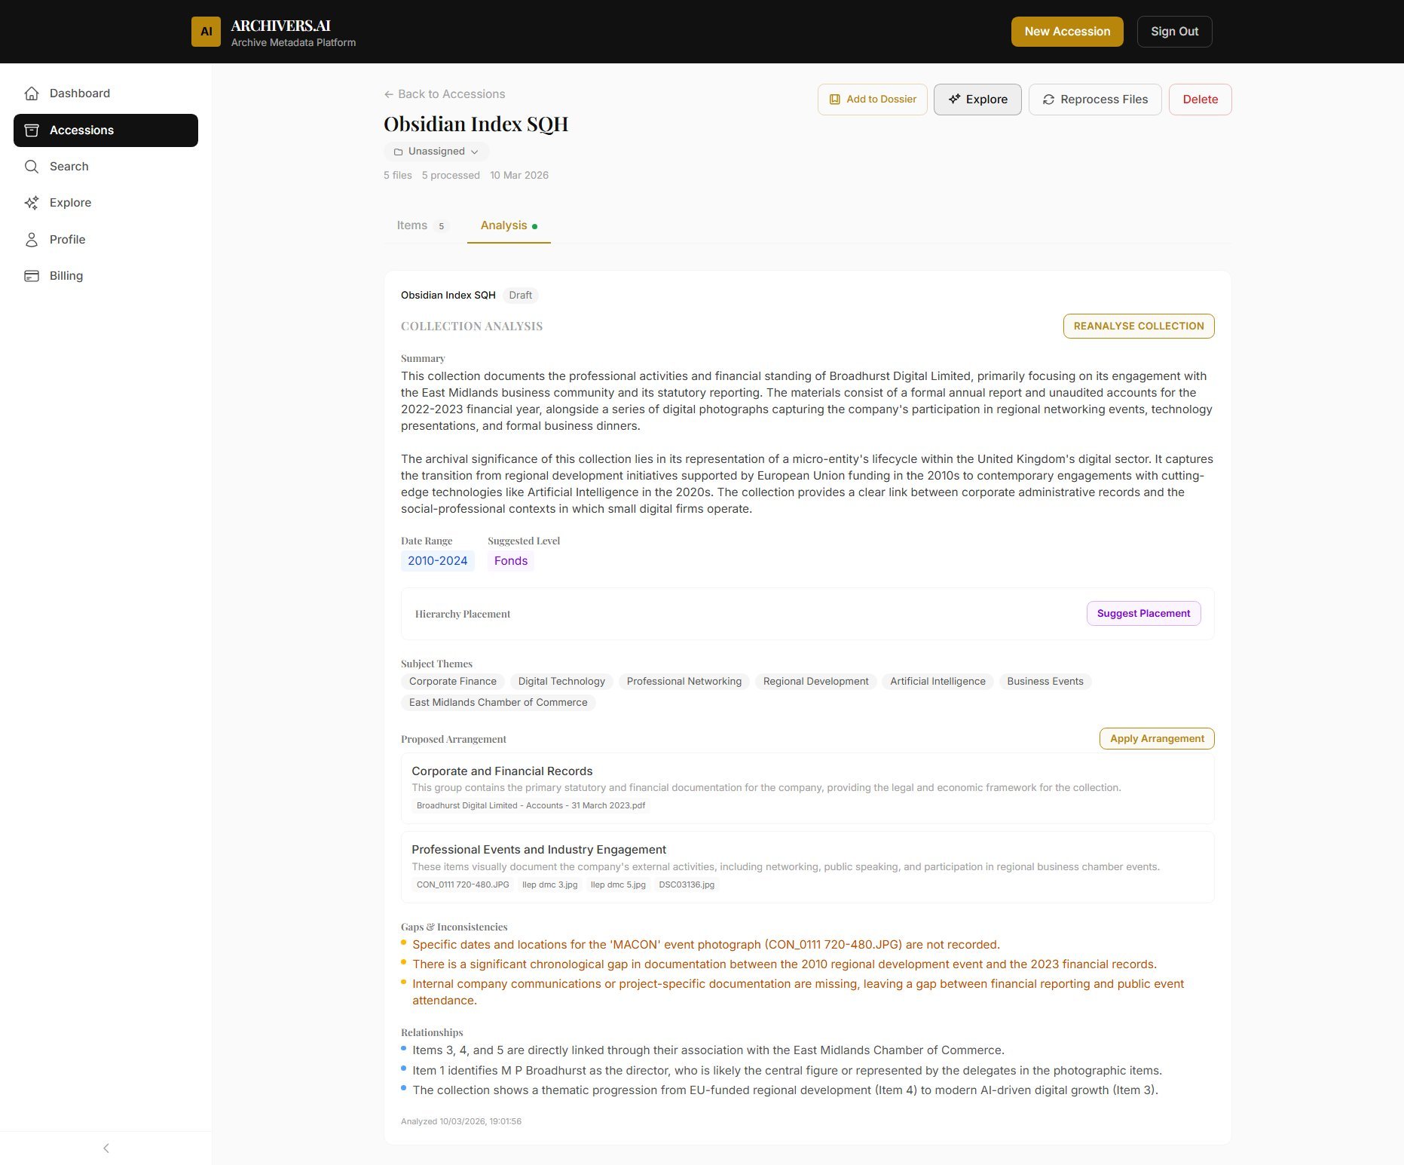
Task: Click the back arrow to Accessions
Action: 388,94
